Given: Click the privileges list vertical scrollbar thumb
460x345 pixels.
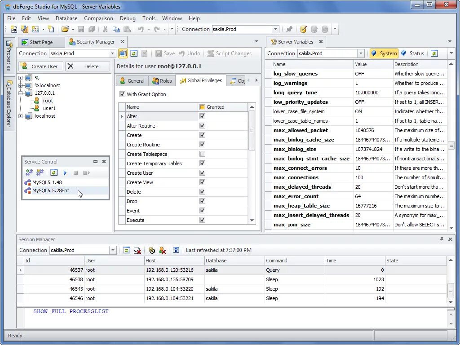Looking at the screenshot, I should pos(252,131).
